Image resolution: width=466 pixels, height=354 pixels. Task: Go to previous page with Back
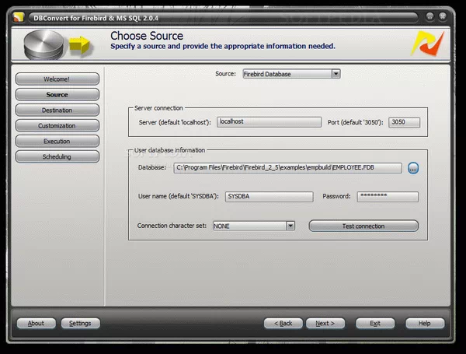283,324
